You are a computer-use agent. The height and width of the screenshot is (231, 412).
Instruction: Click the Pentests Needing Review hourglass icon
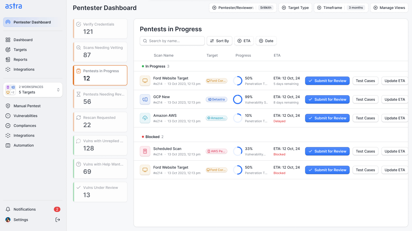[x=79, y=94]
